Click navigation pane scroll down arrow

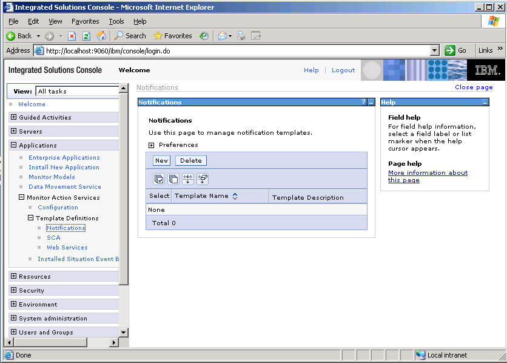coord(124,332)
